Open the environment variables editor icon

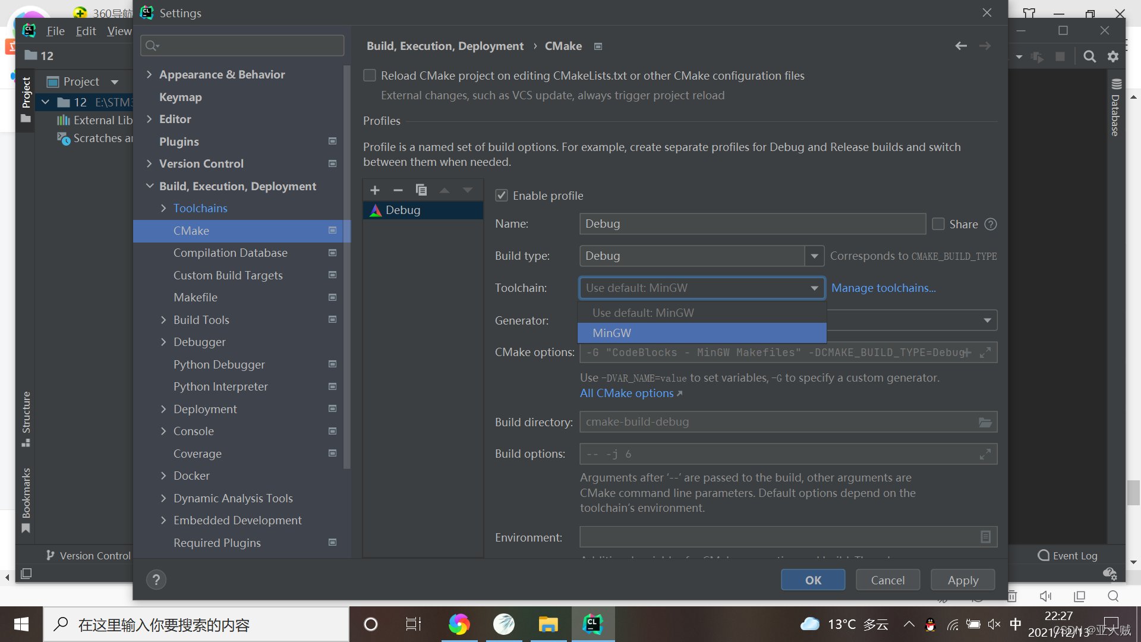click(985, 537)
